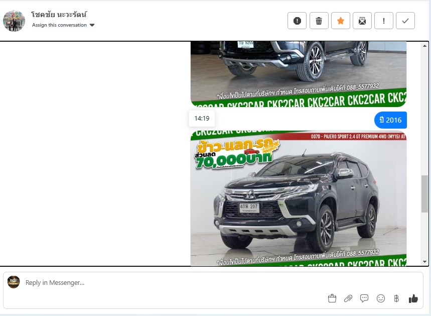The height and width of the screenshot is (316, 431).
Task: Open shopping bag product icon
Action: pyautogui.click(x=332, y=298)
